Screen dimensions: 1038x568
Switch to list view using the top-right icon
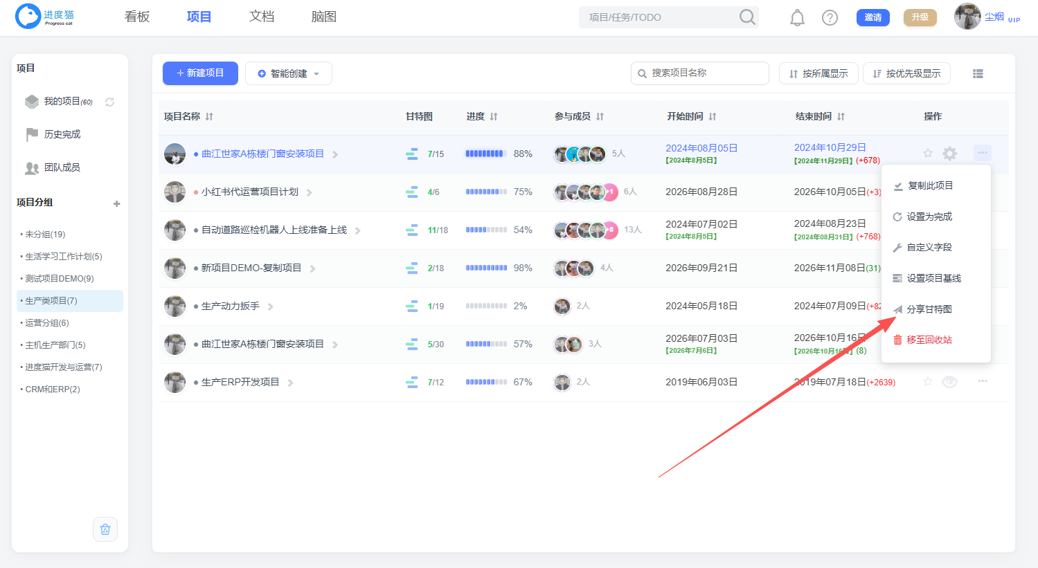click(978, 73)
